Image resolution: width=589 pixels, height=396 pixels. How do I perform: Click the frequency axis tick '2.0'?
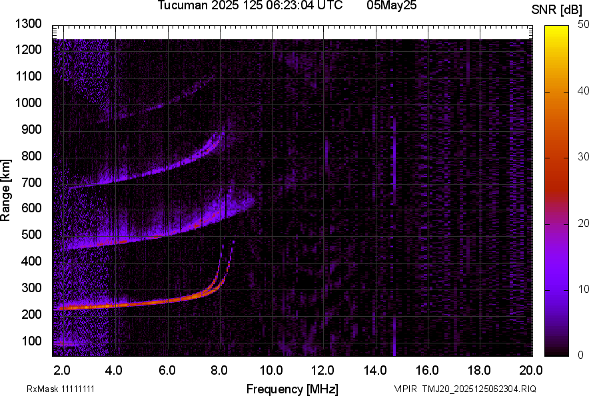(x=62, y=371)
